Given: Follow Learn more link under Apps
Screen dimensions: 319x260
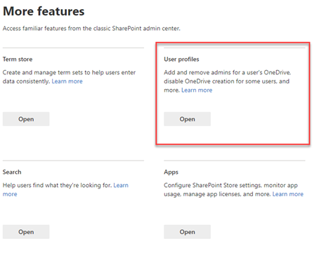Looking at the screenshot, I should click(x=288, y=194).
